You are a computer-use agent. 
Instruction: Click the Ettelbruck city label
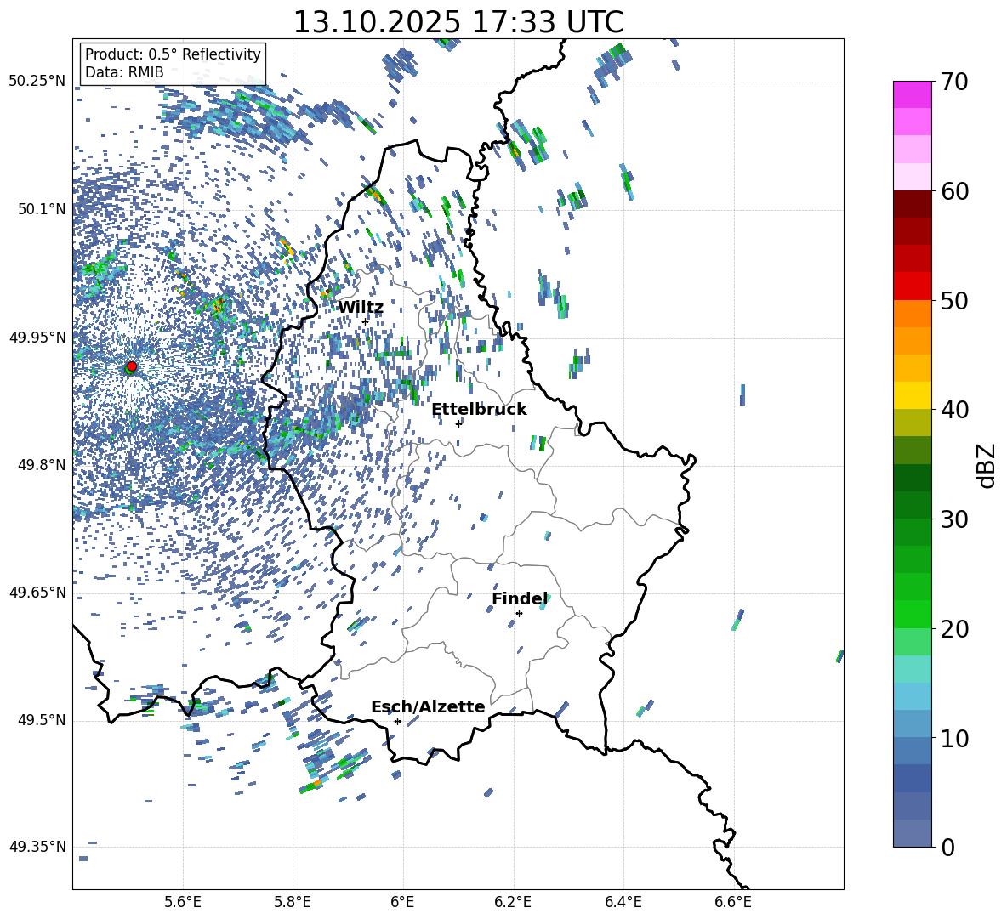pyautogui.click(x=479, y=410)
